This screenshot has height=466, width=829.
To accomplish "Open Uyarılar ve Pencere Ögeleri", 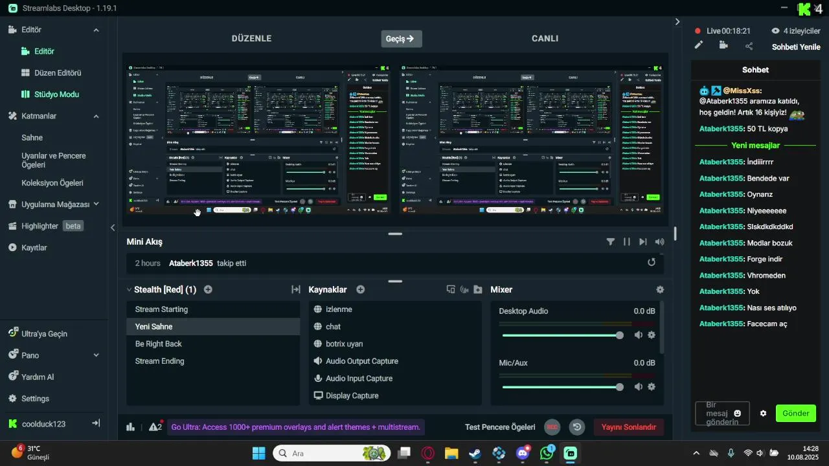I will 54,161.
